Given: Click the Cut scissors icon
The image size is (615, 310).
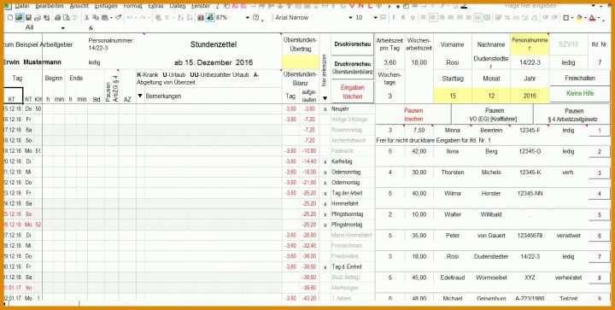Looking at the screenshot, I should [x=87, y=18].
